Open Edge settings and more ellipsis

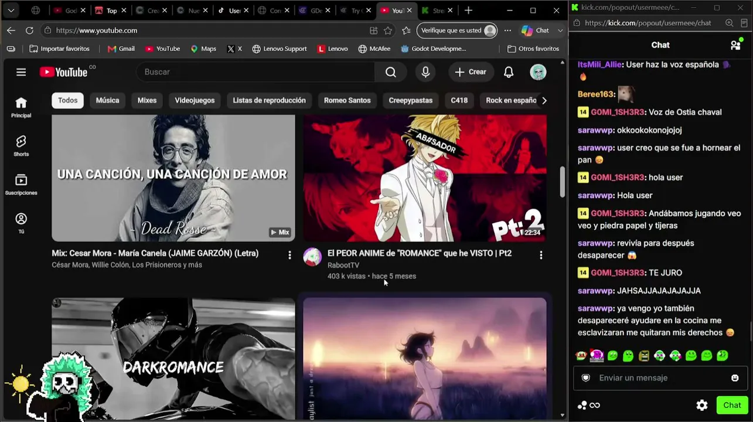click(507, 30)
